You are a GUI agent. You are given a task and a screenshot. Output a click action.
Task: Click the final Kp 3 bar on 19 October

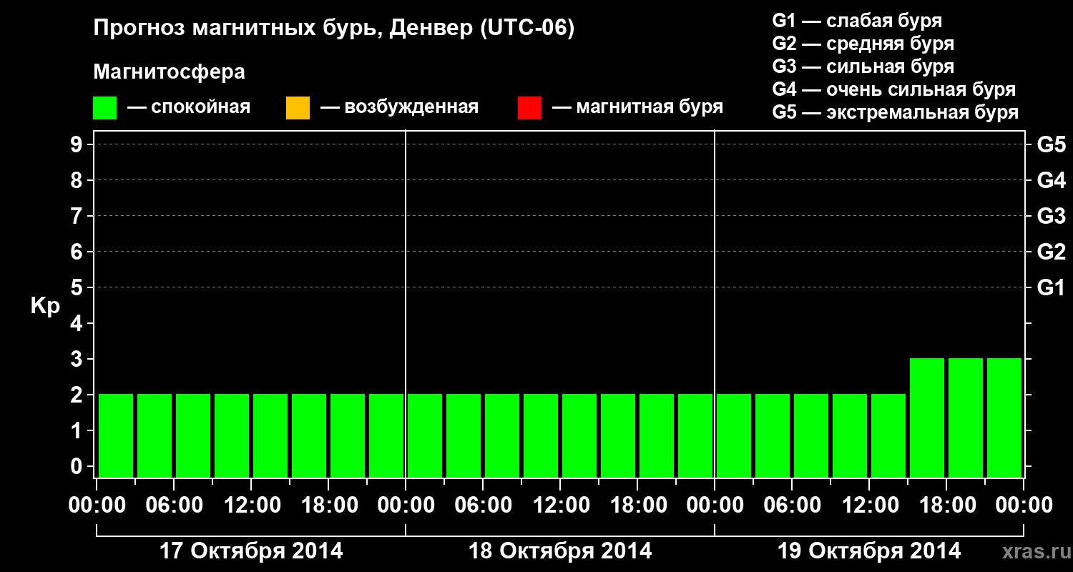(1004, 418)
